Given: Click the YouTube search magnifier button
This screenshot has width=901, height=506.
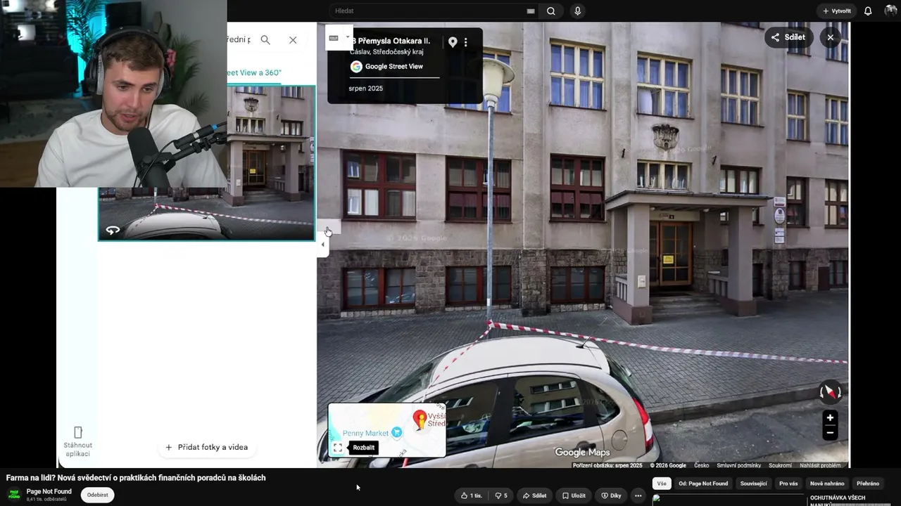Looking at the screenshot, I should pos(551,11).
